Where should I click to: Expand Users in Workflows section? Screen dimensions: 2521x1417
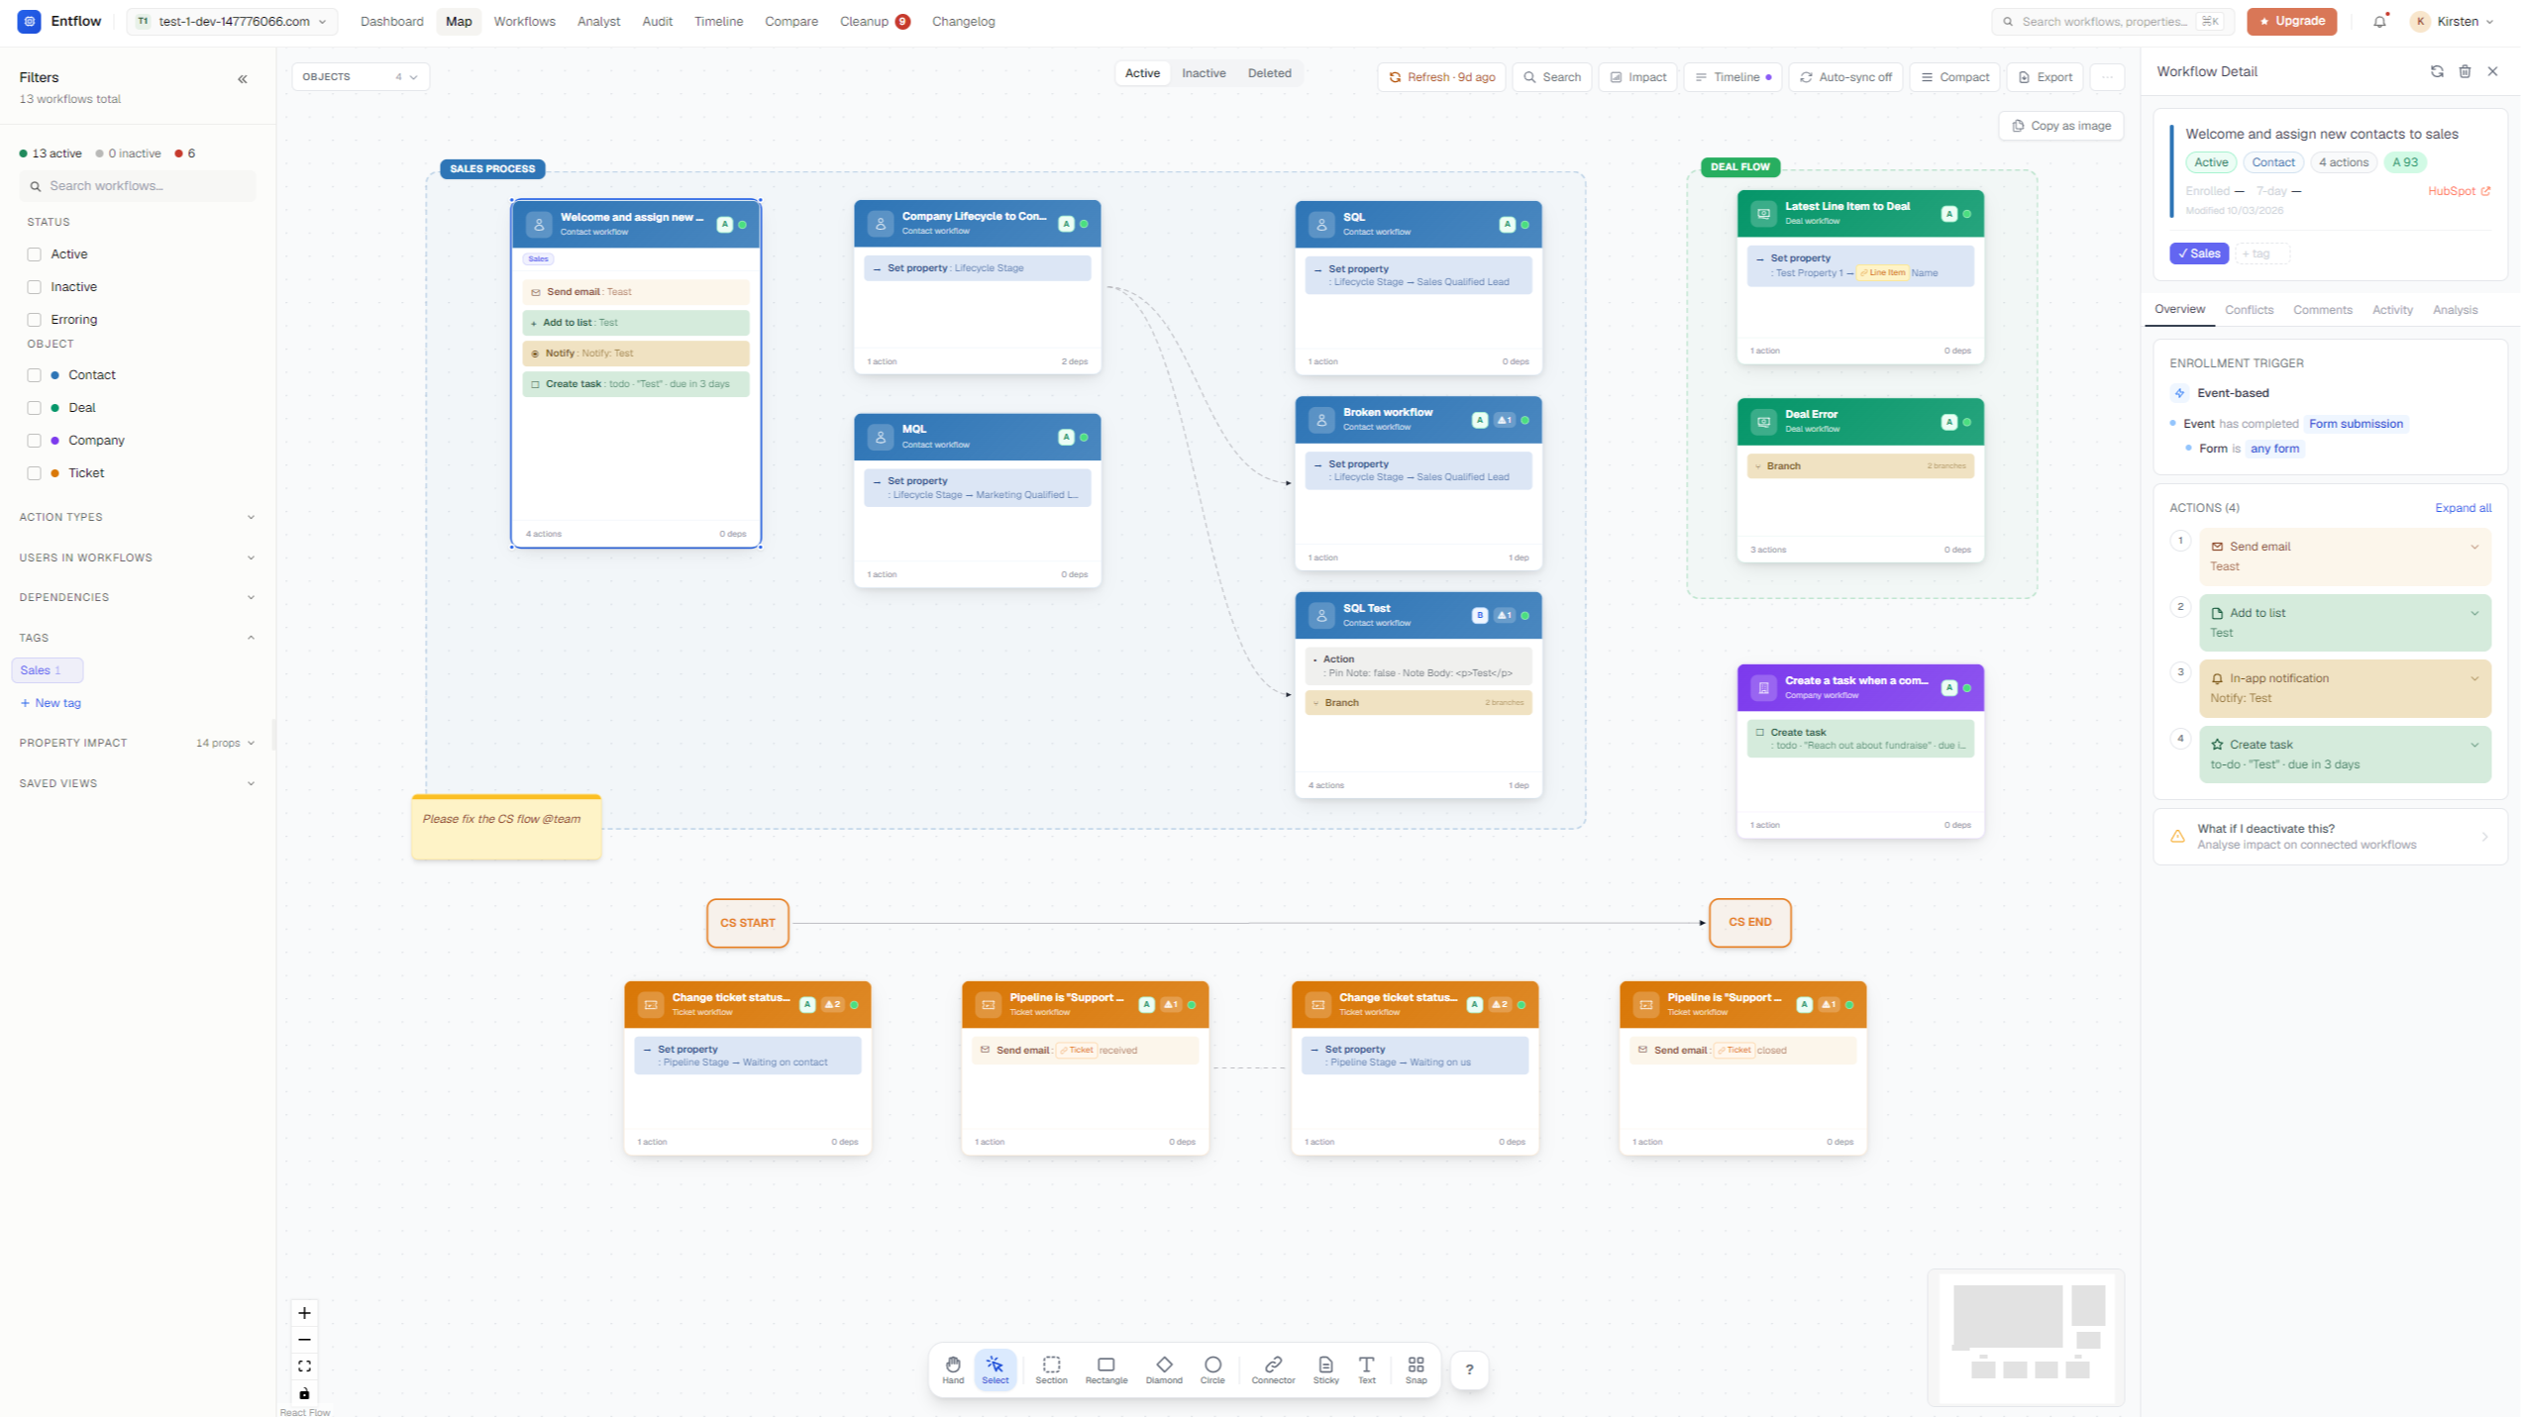click(x=138, y=557)
